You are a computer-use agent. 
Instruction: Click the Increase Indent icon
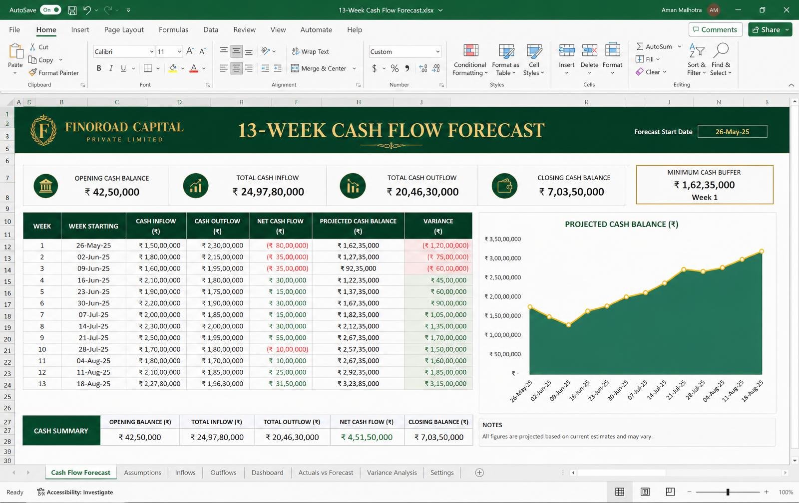pos(278,68)
